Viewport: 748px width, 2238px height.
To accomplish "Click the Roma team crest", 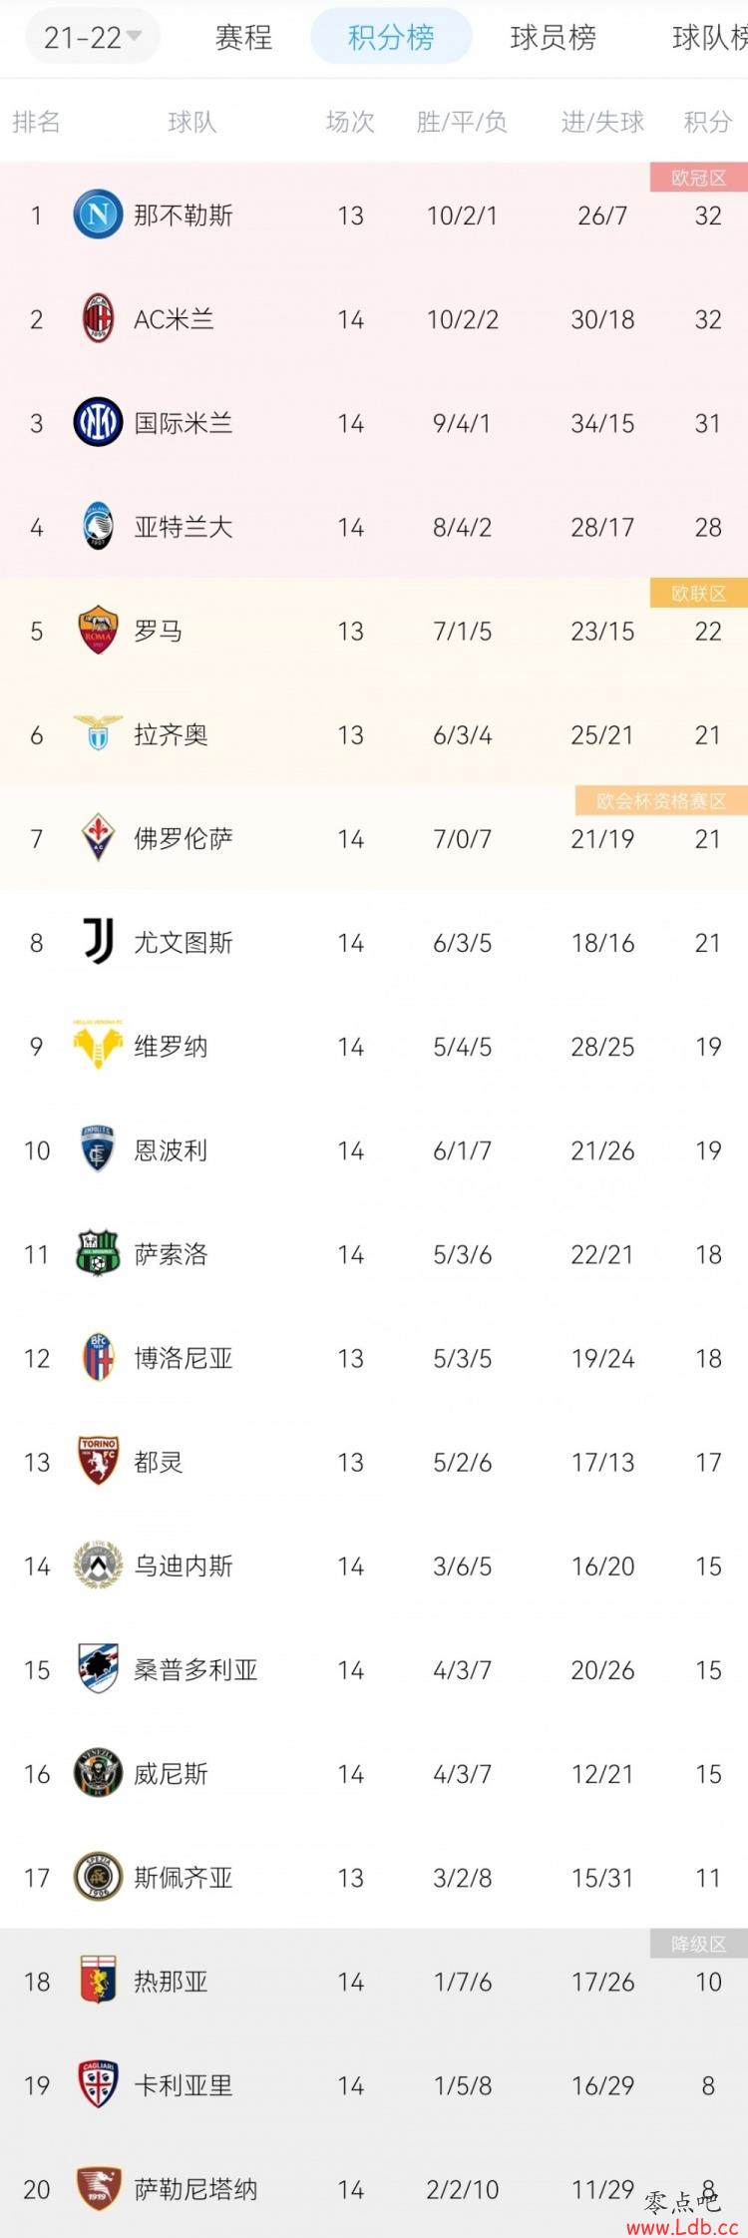I will click(x=98, y=631).
